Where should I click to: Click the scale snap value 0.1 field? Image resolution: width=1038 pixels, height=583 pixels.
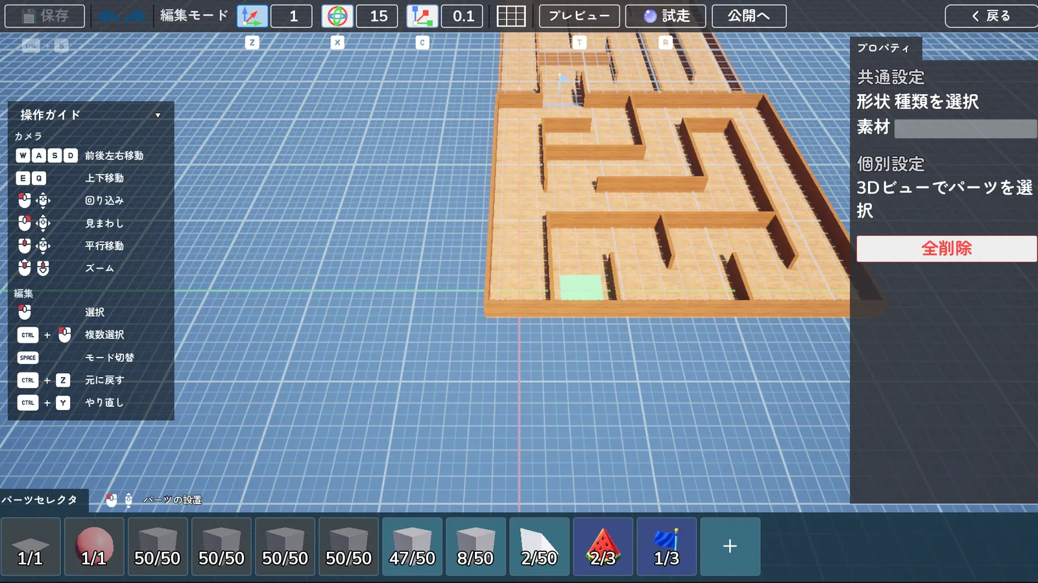click(x=462, y=16)
